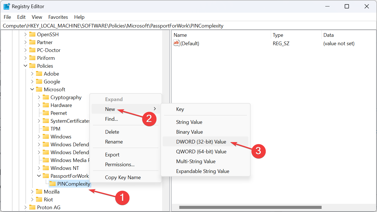Image resolution: width=377 pixels, height=212 pixels.
Task: Open the Favorites menu
Action: click(58, 17)
